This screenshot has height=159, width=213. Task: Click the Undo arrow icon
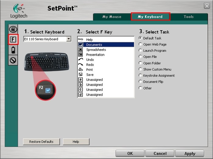point(81,59)
